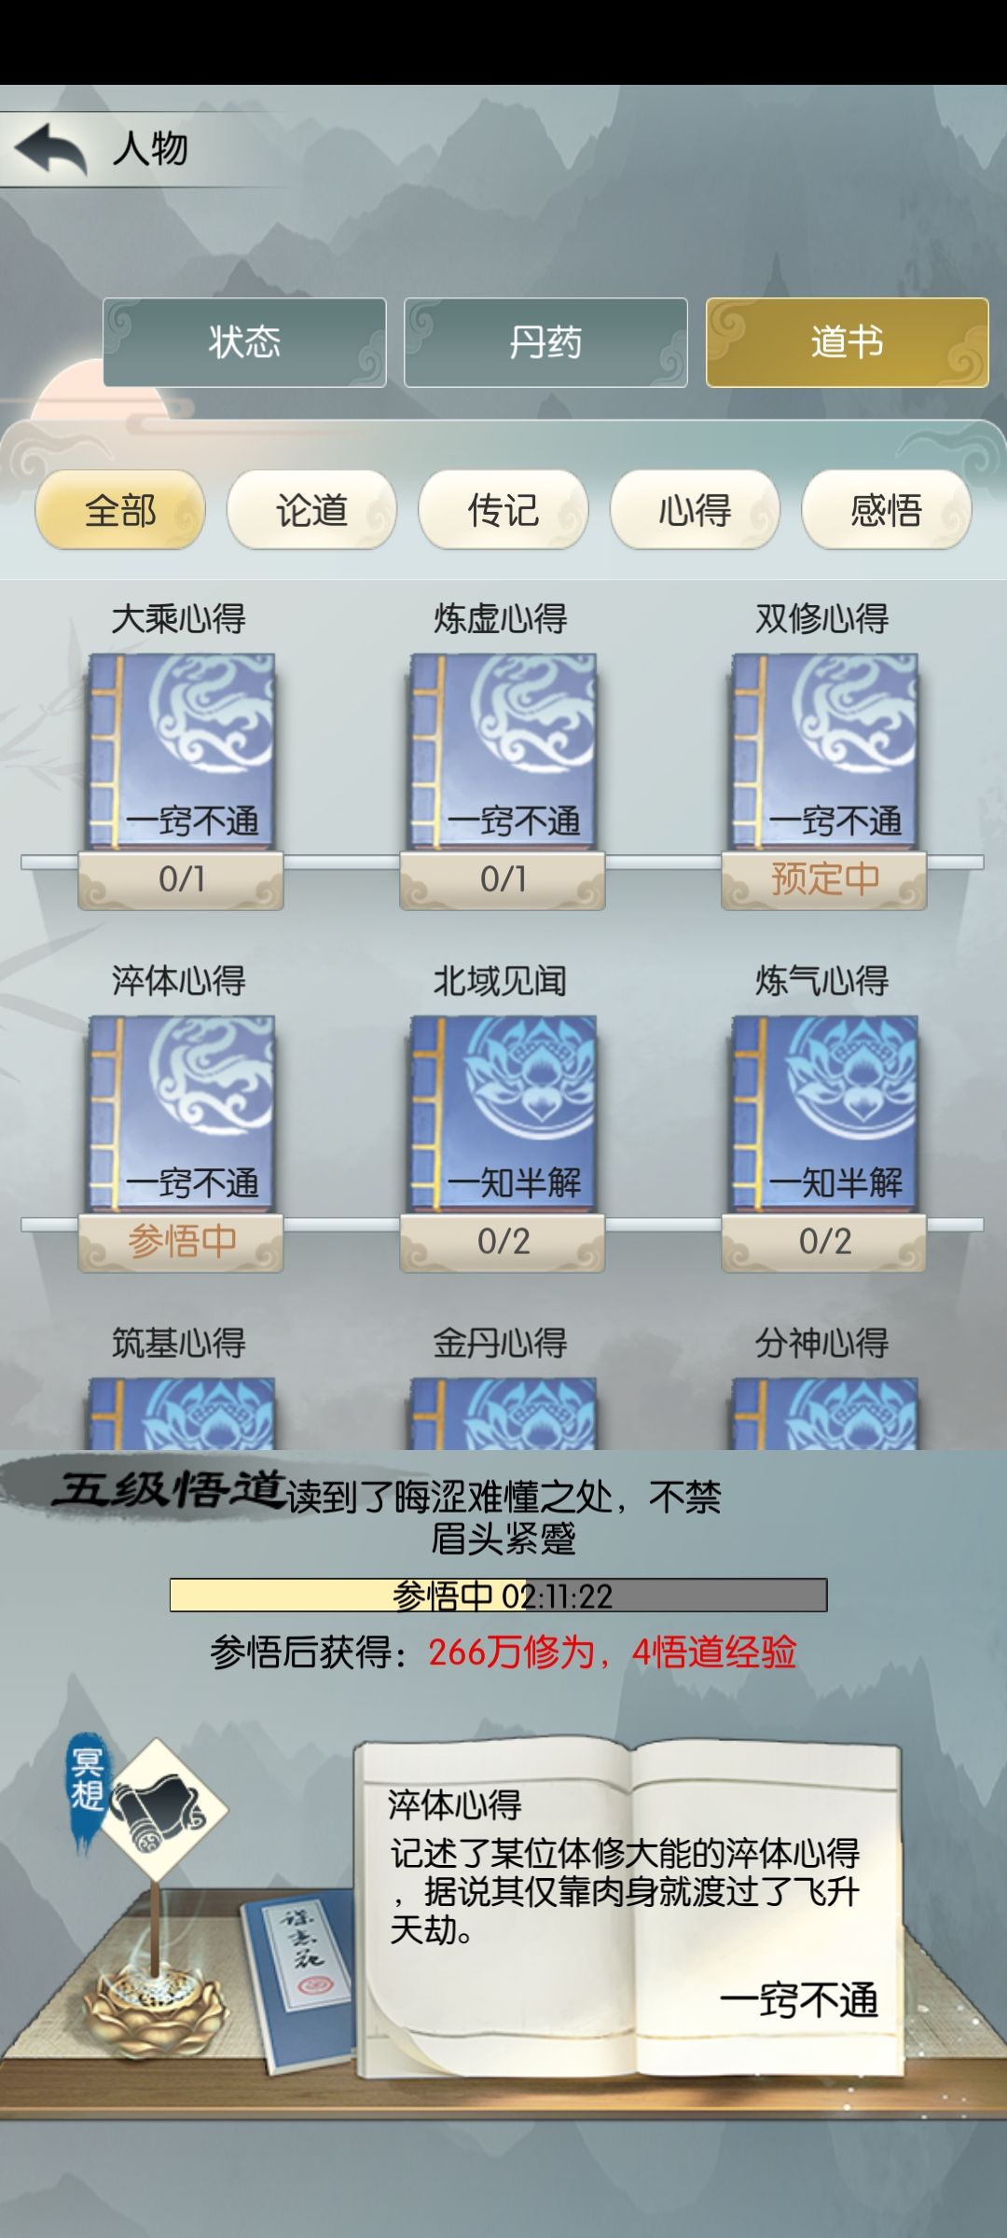Viewport: 1007px width, 2238px height.
Task: Select the 全部 filter button
Action: pos(120,510)
